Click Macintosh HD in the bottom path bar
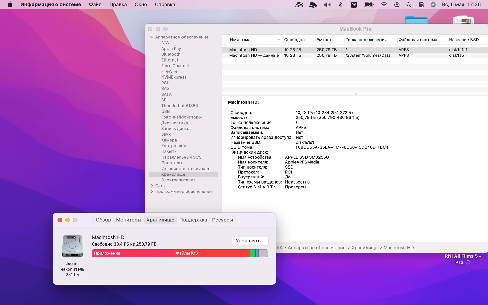This screenshot has width=488, height=305. [399, 248]
